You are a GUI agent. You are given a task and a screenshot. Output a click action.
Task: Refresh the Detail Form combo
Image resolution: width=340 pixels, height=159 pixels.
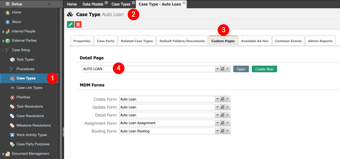pyautogui.click(x=222, y=115)
